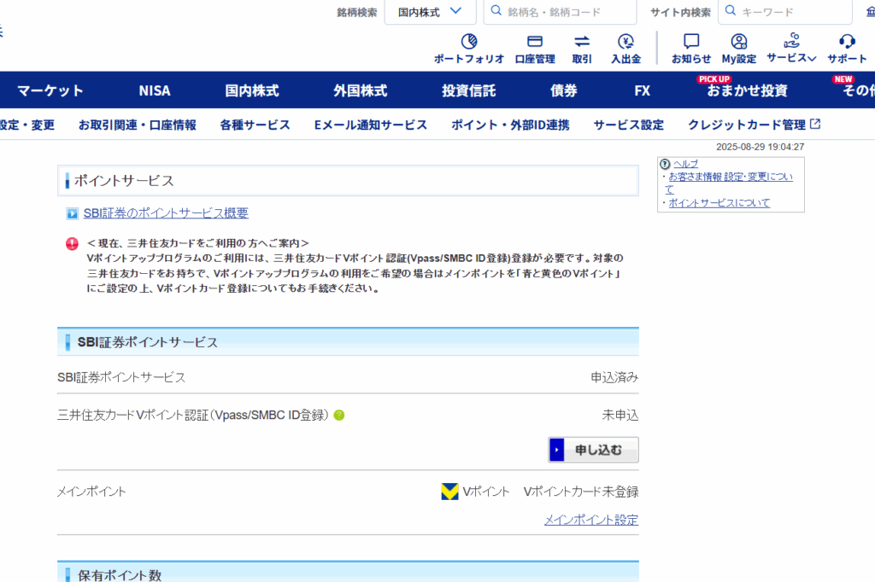Click the メインポイント row label

pyautogui.click(x=91, y=492)
